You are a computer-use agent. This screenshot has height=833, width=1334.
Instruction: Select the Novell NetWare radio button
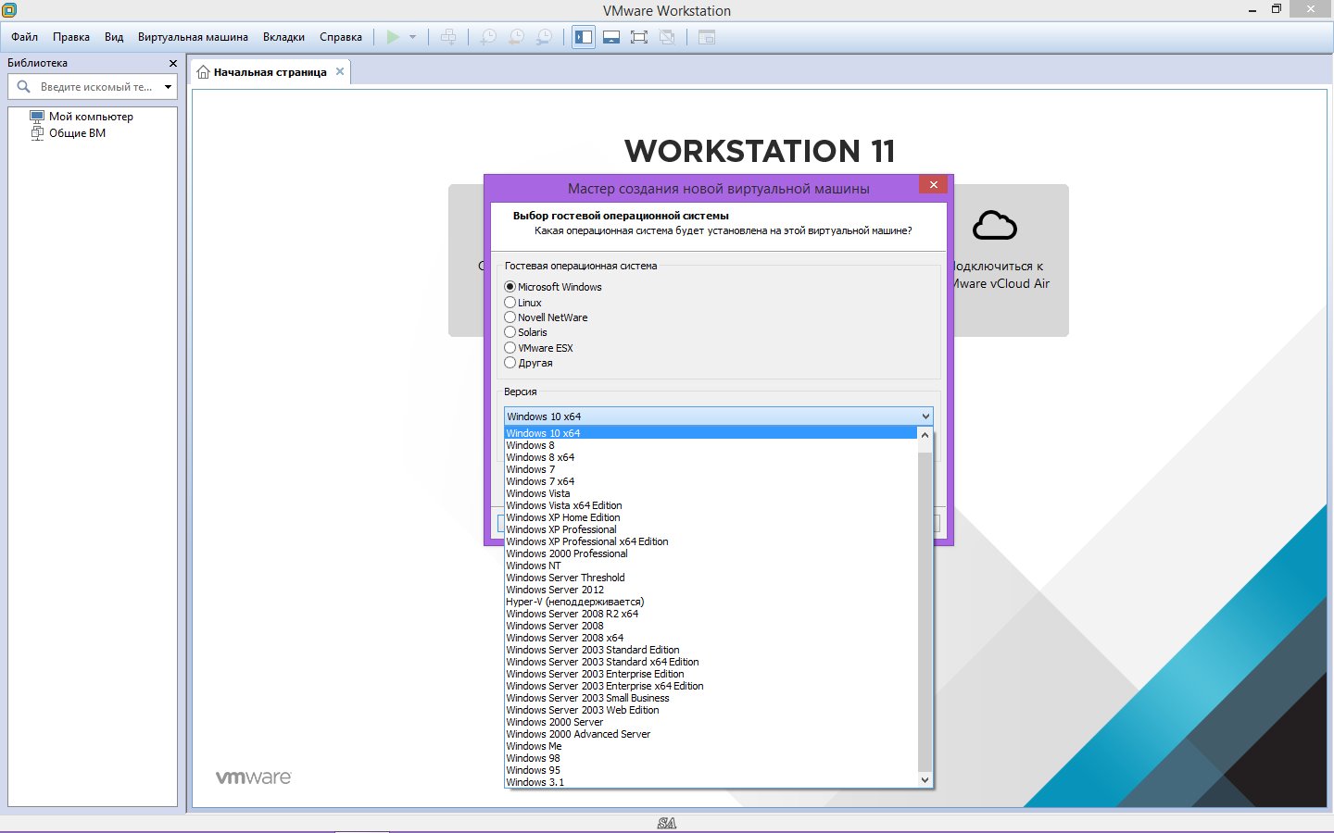pyautogui.click(x=510, y=317)
